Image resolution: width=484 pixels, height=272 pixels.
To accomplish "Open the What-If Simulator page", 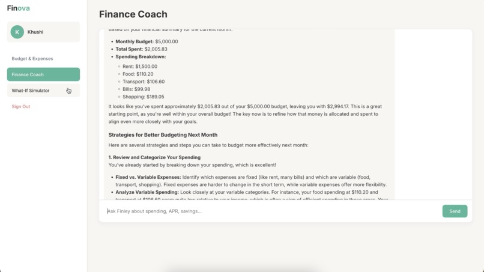I will pos(43,91).
